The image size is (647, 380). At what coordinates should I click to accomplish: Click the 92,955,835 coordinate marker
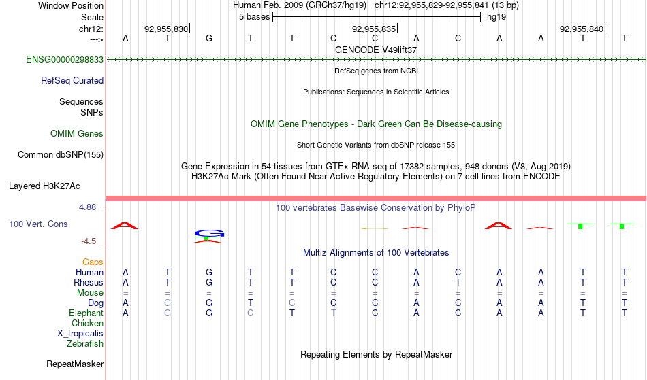pos(373,29)
